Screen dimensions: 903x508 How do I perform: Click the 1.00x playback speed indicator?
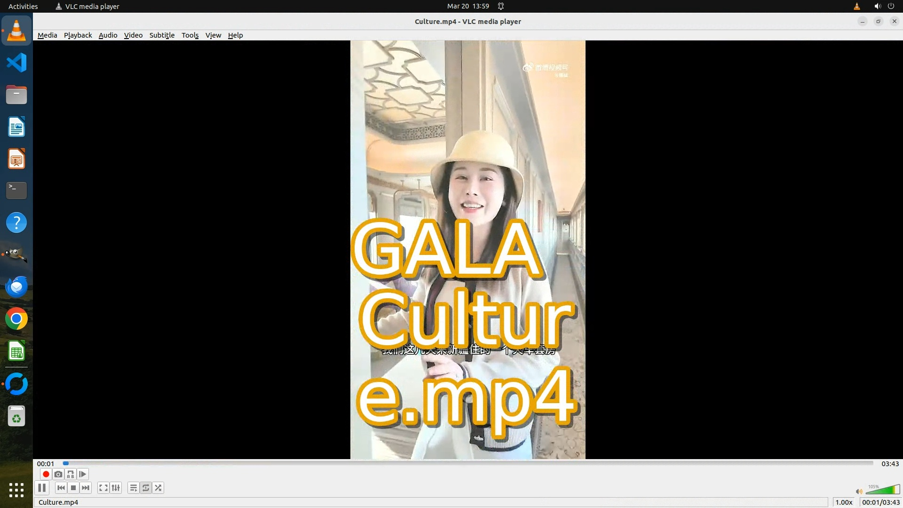click(x=844, y=502)
